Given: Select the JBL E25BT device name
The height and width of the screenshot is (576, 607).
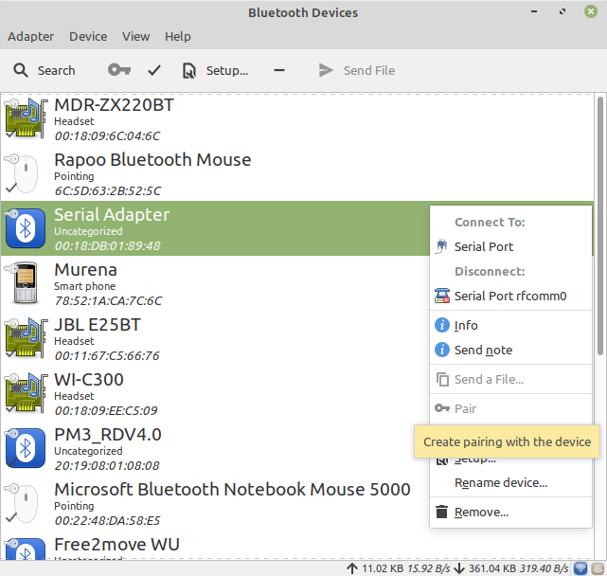Looking at the screenshot, I should click(98, 325).
